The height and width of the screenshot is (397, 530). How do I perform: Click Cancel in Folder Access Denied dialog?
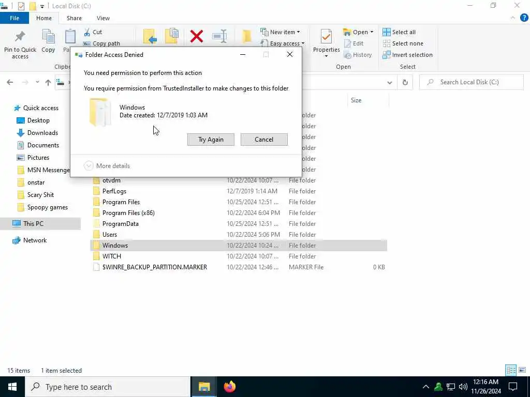(264, 140)
